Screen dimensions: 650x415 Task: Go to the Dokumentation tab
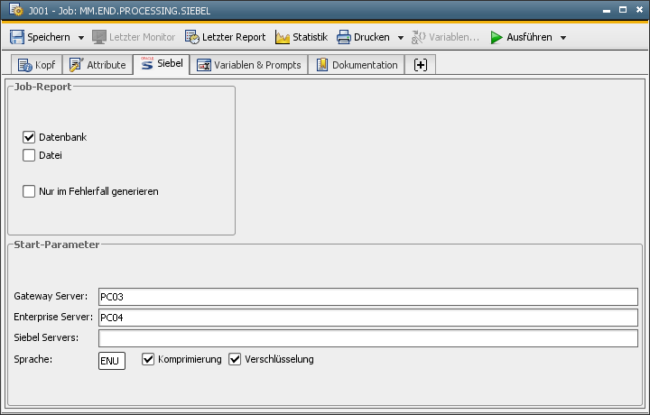(x=357, y=65)
